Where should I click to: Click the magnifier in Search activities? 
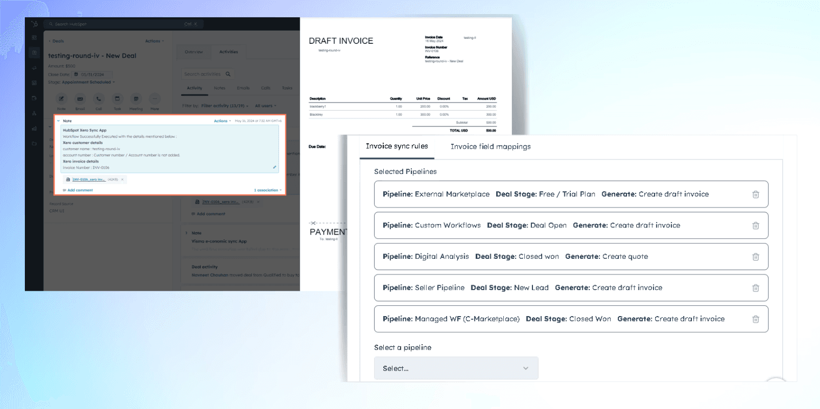(228, 74)
